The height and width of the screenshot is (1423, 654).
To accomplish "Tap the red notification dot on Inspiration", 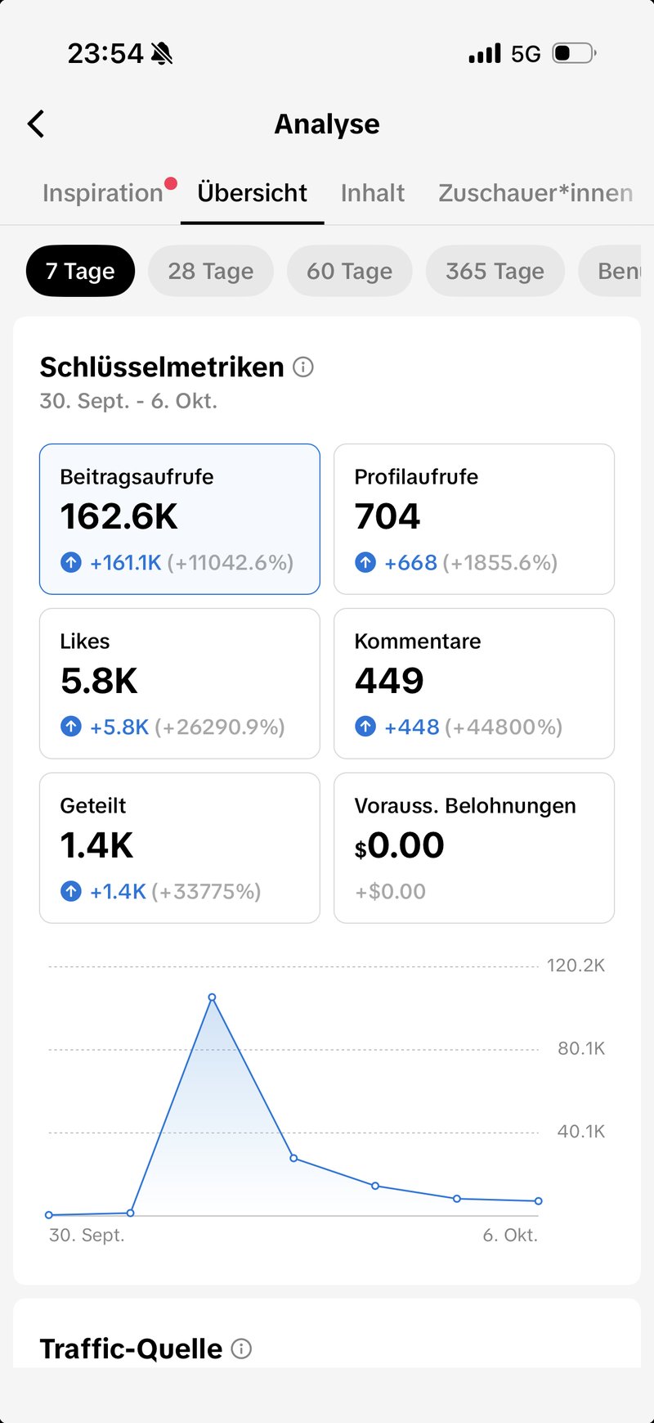I will coord(170,183).
